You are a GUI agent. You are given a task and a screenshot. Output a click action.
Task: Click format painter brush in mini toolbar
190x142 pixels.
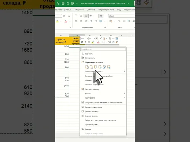click(x=117, y=42)
